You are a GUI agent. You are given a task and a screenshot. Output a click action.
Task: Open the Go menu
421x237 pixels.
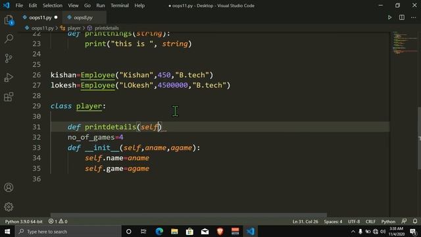(x=87, y=5)
